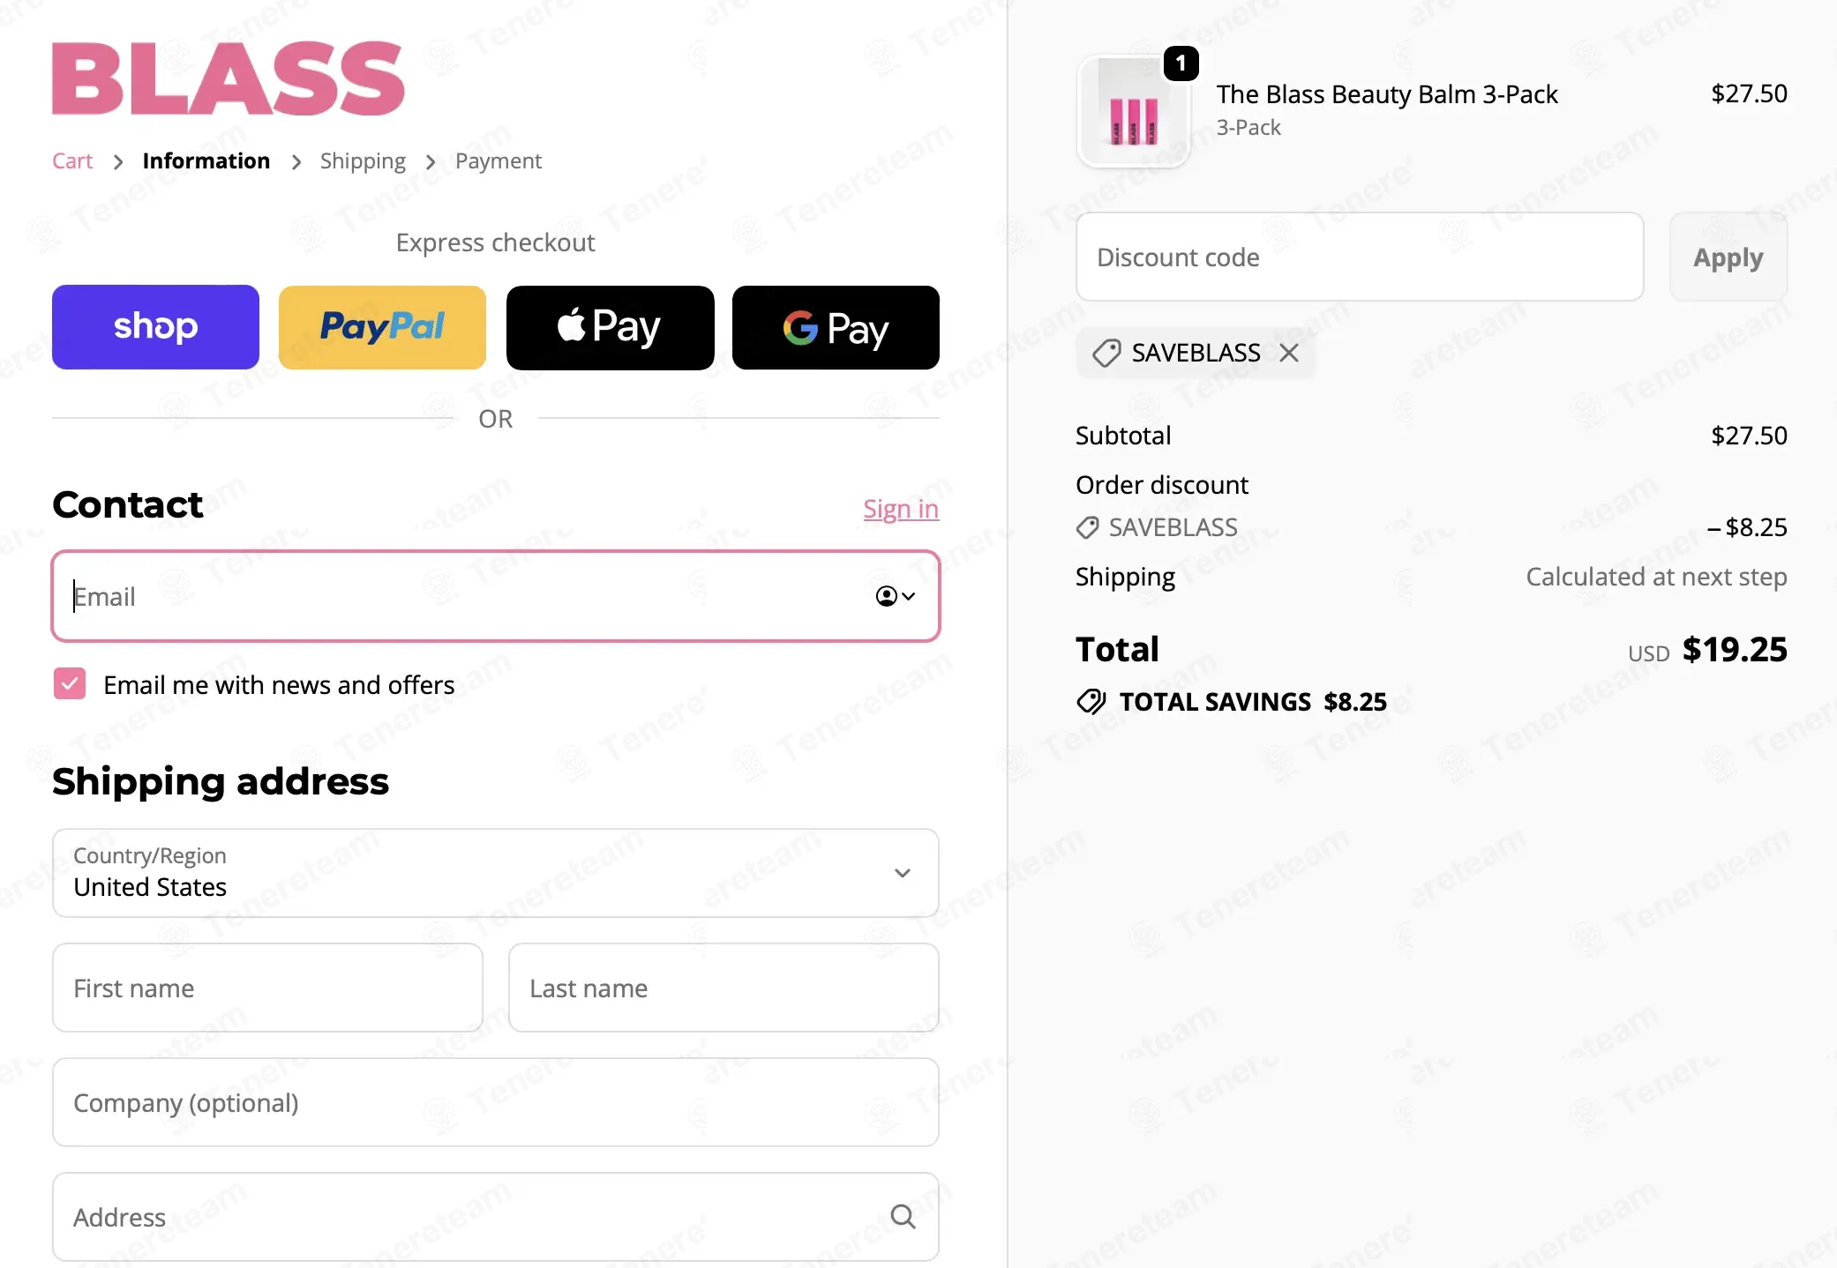Uncheck Email me with news and offers
The image size is (1837, 1268).
70,684
